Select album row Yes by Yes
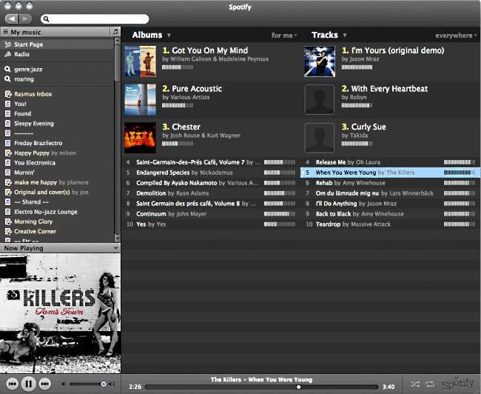This screenshot has height=394, width=481. coord(210,224)
